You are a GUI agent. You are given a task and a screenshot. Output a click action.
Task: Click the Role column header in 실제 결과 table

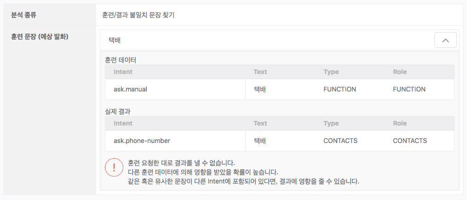(x=400, y=123)
